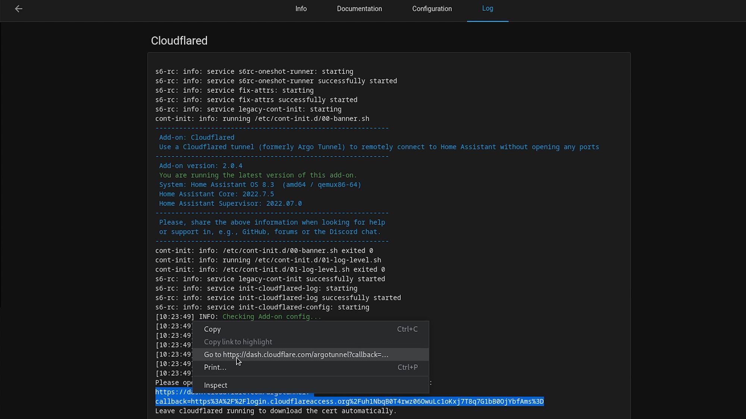Viewport: 746px width, 419px height.
Task: Click 'Use a Cloudflared tunnel' description line
Action: [x=379, y=147]
